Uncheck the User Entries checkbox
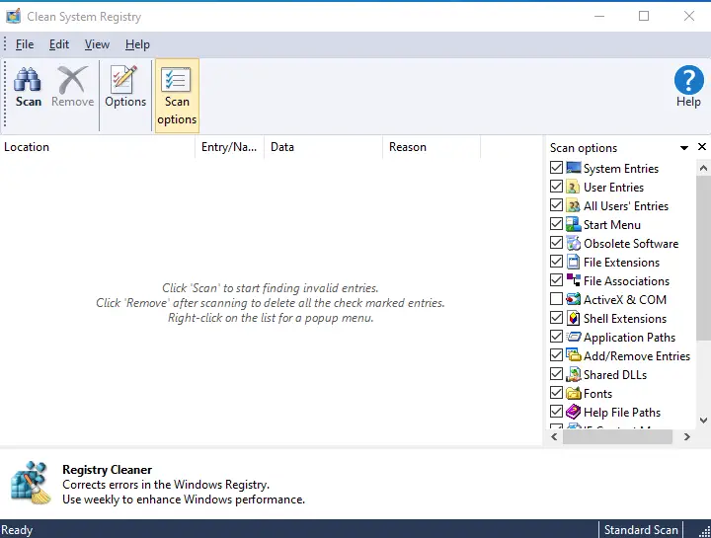The image size is (711, 538). tap(556, 187)
